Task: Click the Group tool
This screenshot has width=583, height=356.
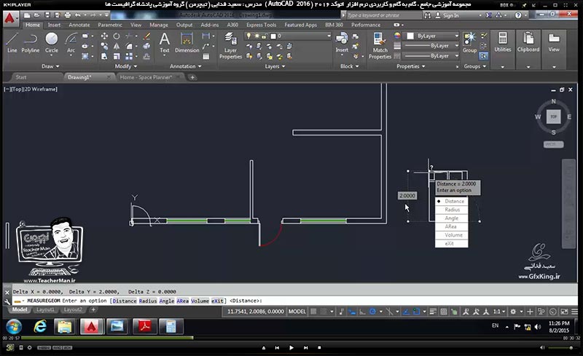Action: pyautogui.click(x=469, y=42)
